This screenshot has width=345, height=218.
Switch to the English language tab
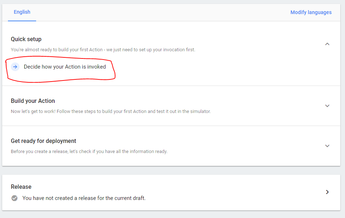click(22, 12)
